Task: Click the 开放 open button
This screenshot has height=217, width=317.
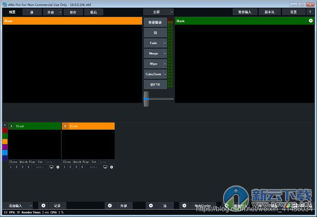Action: [51, 12]
